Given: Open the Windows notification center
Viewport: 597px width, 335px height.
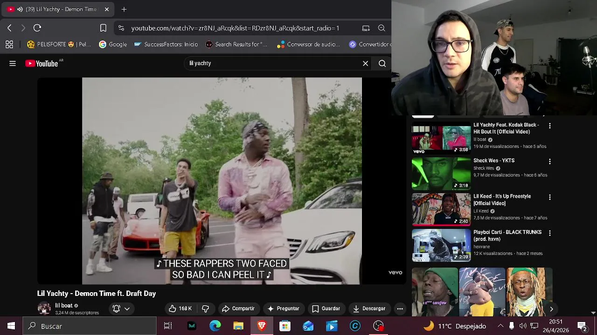Looking at the screenshot, I should pyautogui.click(x=582, y=326).
